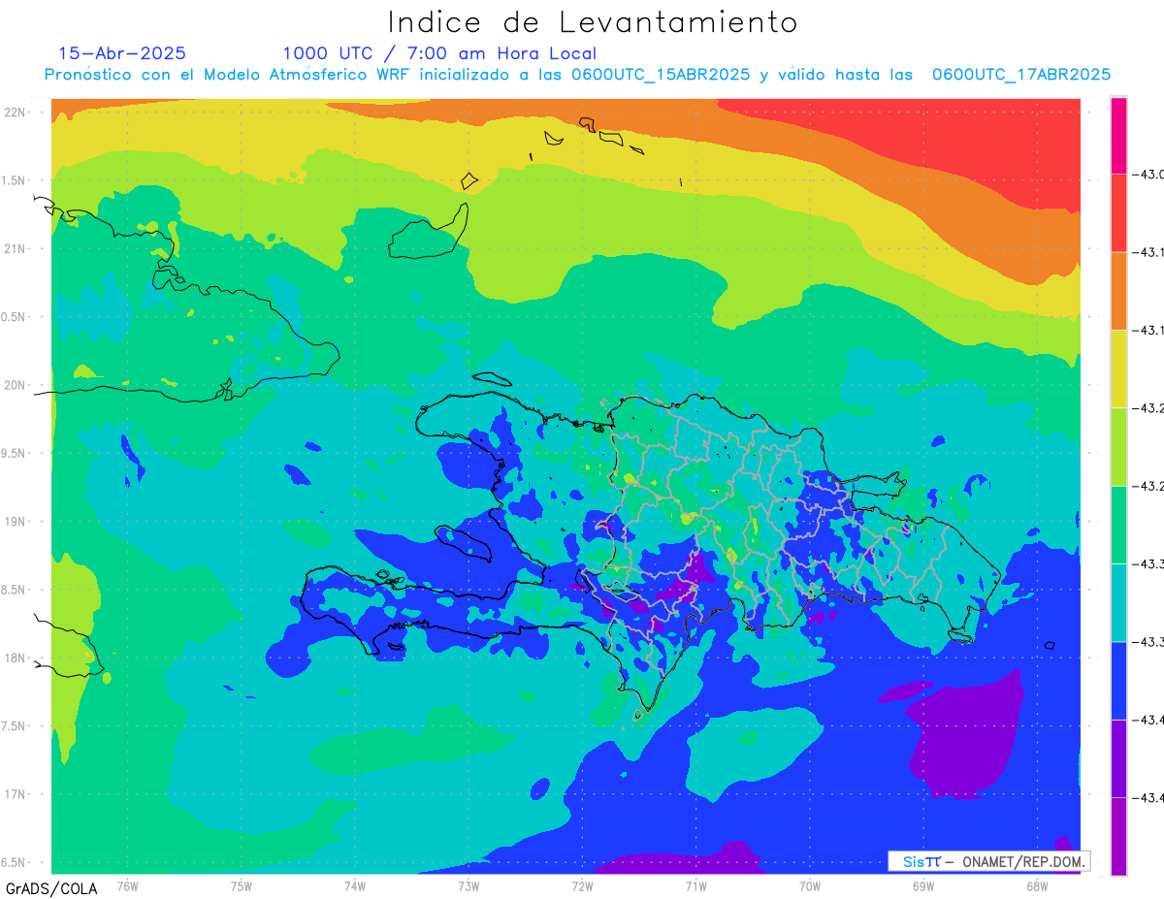Image resolution: width=1164 pixels, height=899 pixels.
Task: Click the '19N' latitude axis label
Action: point(16,522)
